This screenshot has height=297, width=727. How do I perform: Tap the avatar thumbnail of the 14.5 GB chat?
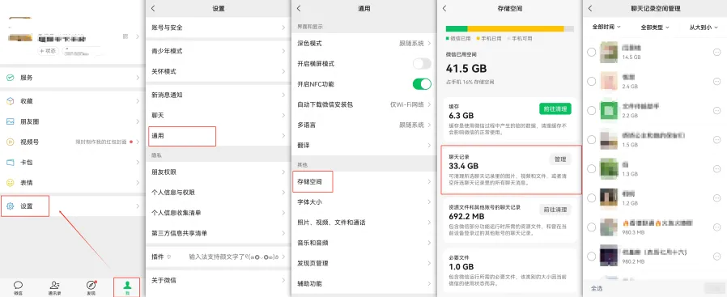(x=608, y=53)
